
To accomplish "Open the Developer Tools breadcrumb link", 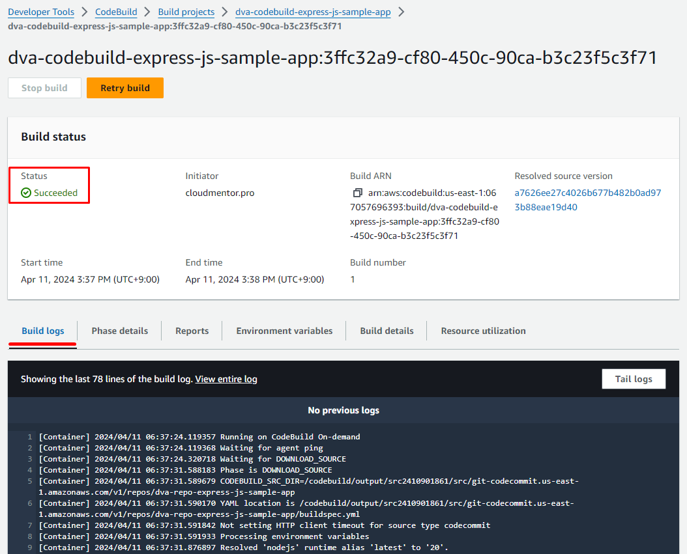I will 41,12.
